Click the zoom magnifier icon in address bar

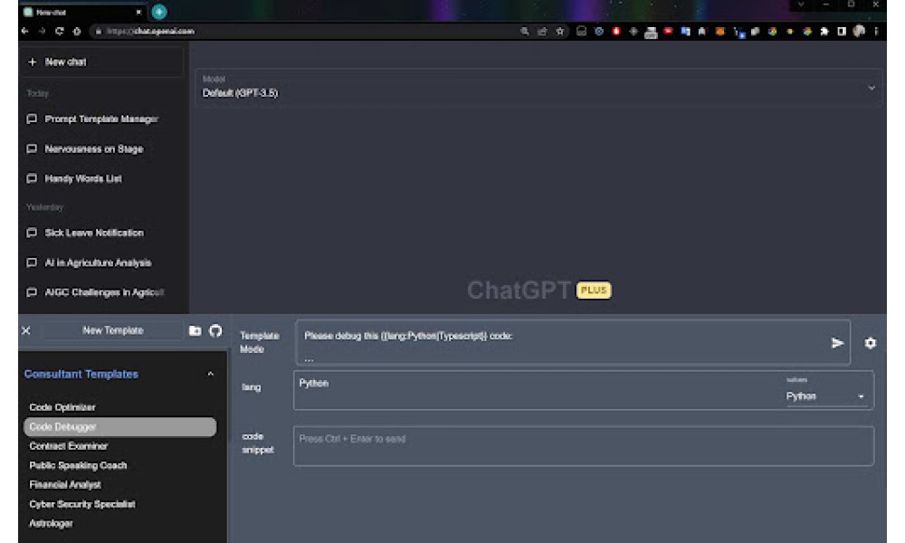(525, 31)
